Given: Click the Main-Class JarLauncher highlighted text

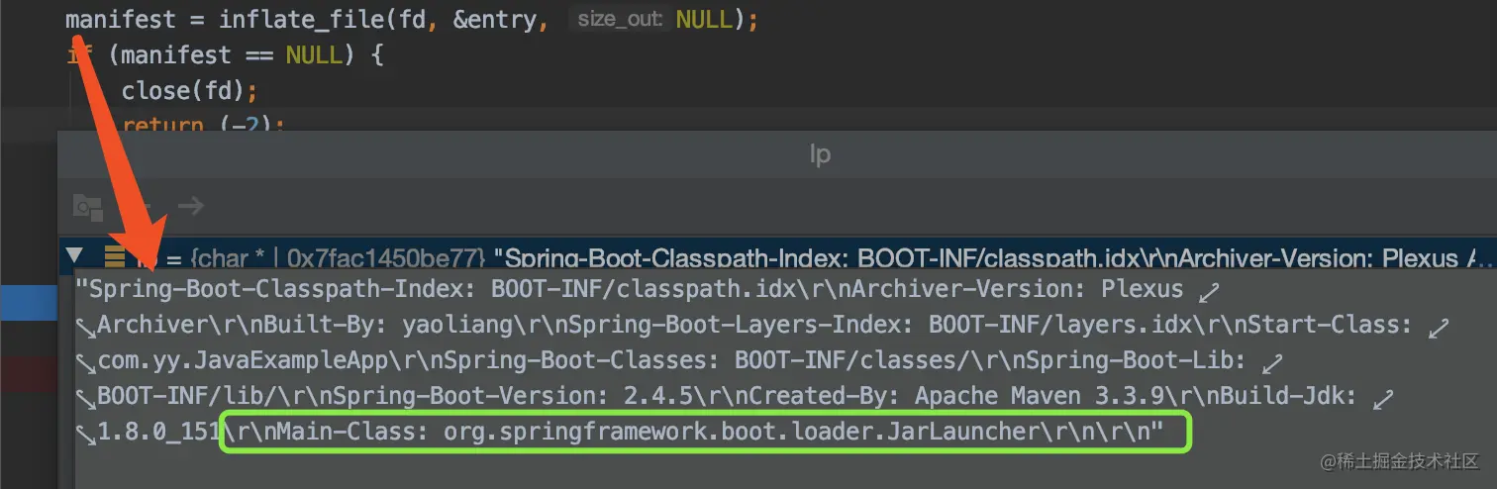Looking at the screenshot, I should point(705,433).
